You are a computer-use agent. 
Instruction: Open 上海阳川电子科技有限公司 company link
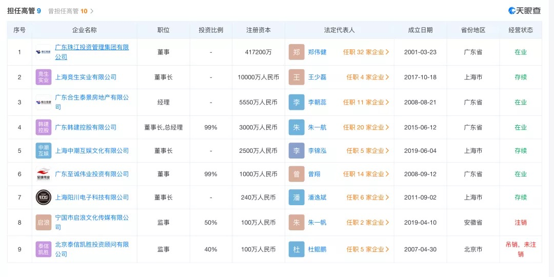pyautogui.click(x=92, y=197)
